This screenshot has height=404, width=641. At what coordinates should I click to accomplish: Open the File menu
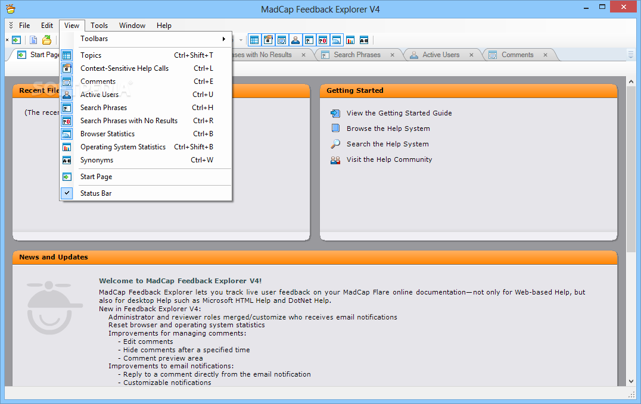coord(24,26)
